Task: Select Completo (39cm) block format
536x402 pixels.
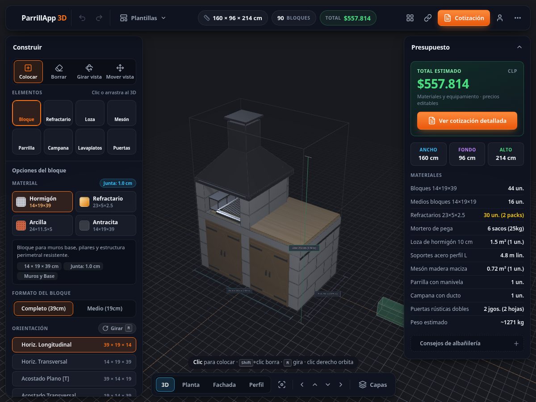Action: tap(43, 308)
